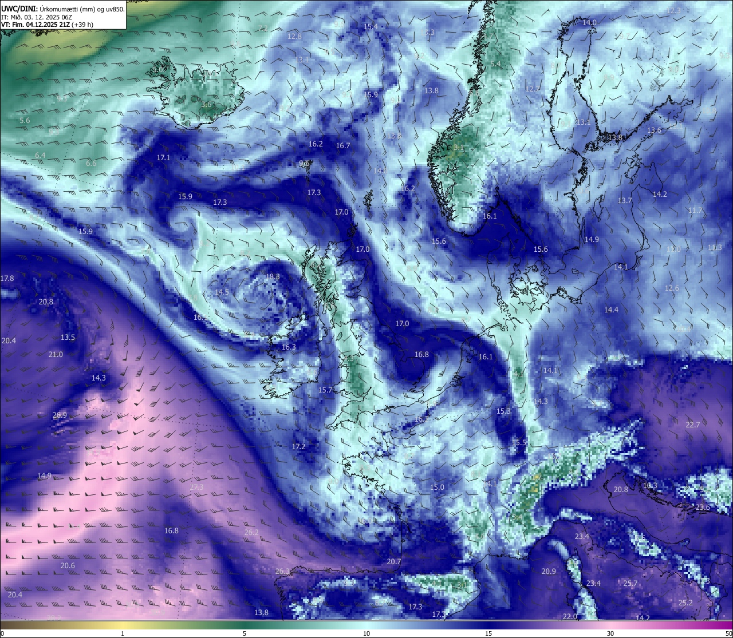Click the 5.6 value near Greenland
The image size is (733, 638).
25,121
